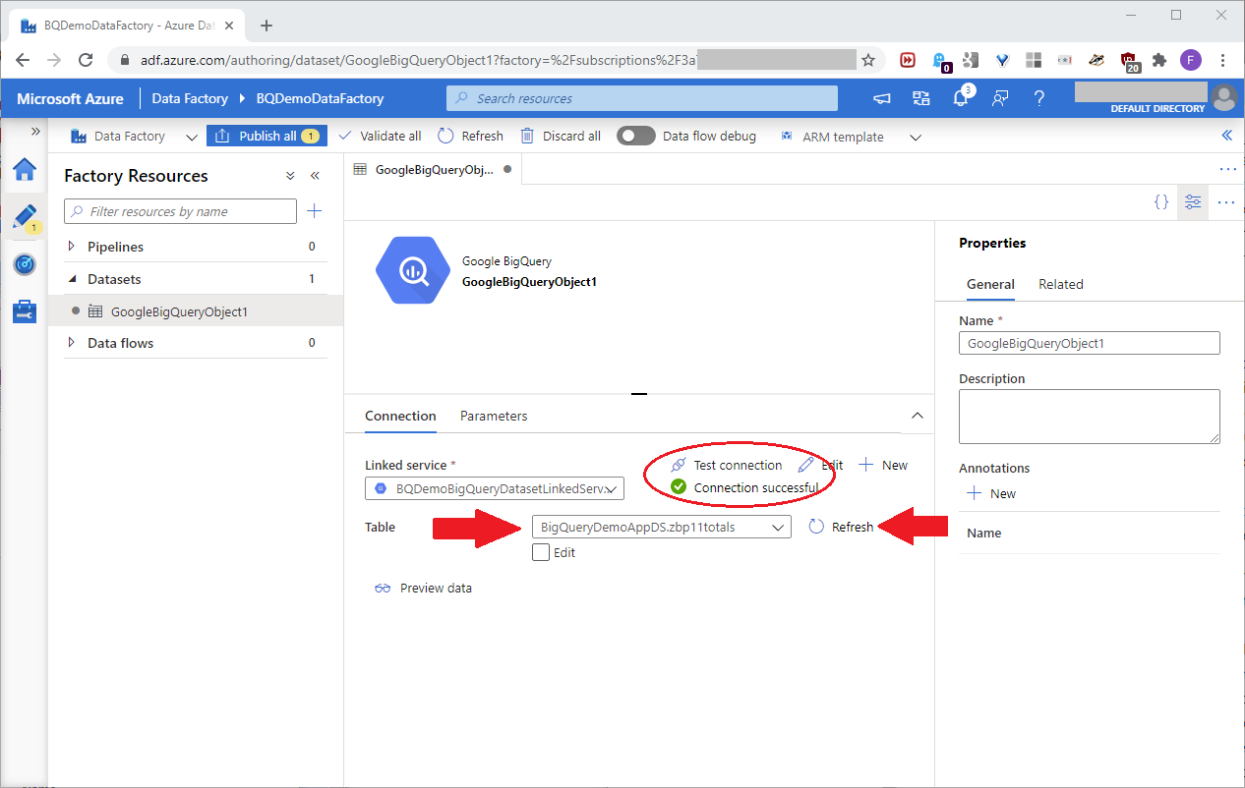The image size is (1245, 788).
Task: Check the Edit checkbox under Table
Action: click(541, 552)
